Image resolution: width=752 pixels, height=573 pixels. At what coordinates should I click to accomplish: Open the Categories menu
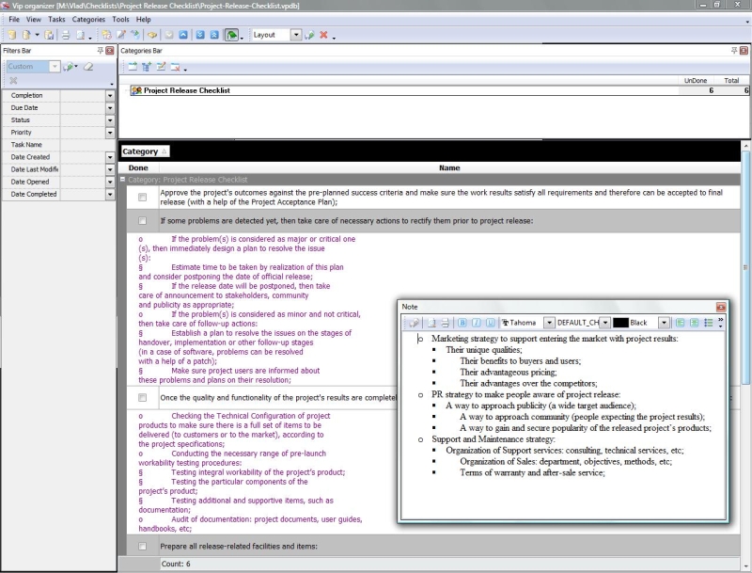point(88,19)
